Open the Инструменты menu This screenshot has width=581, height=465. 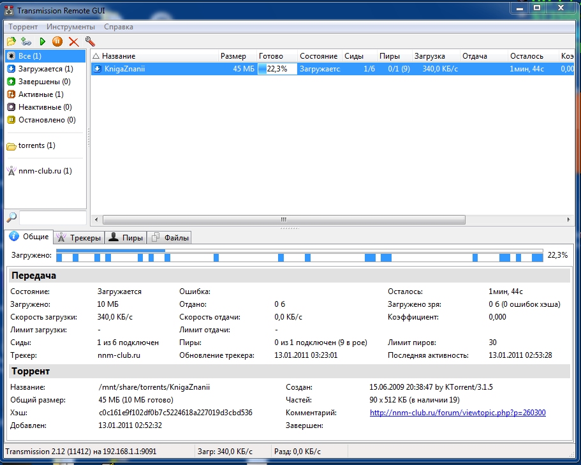[x=71, y=27]
